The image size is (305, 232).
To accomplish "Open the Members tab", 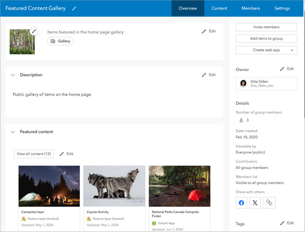I will pyautogui.click(x=251, y=9).
